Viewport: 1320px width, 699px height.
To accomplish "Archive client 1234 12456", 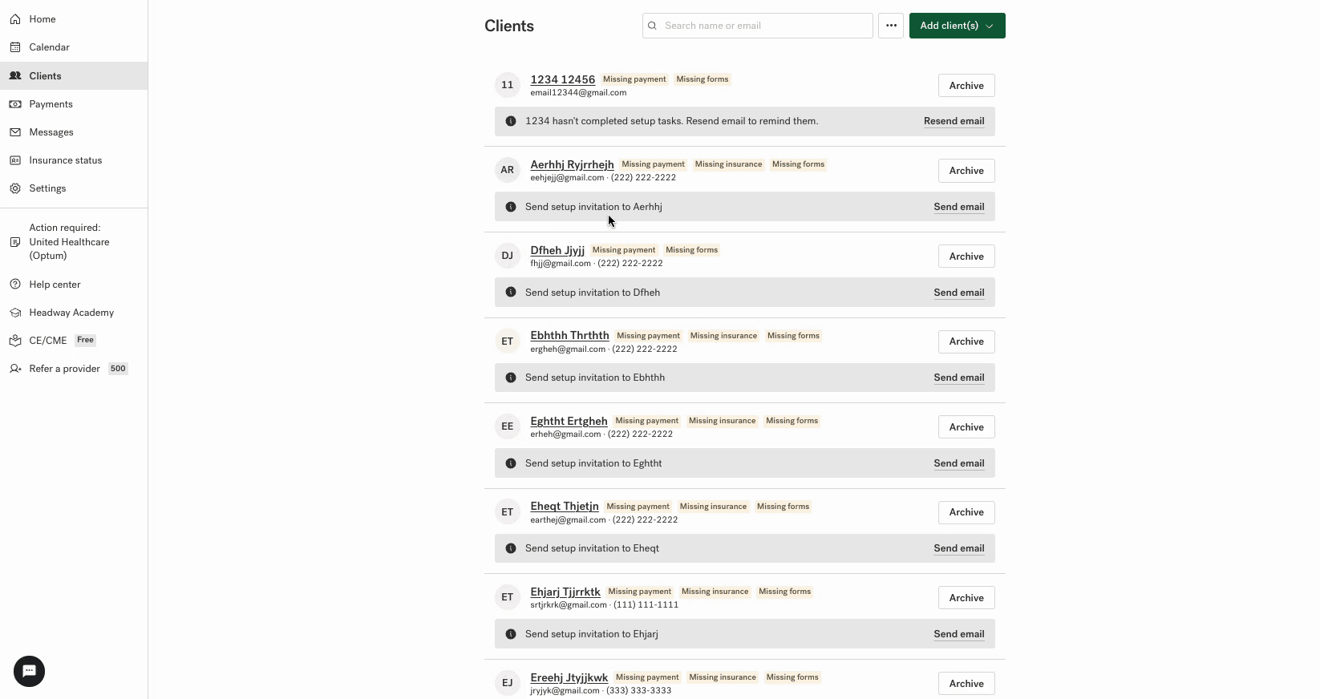I will point(966,86).
